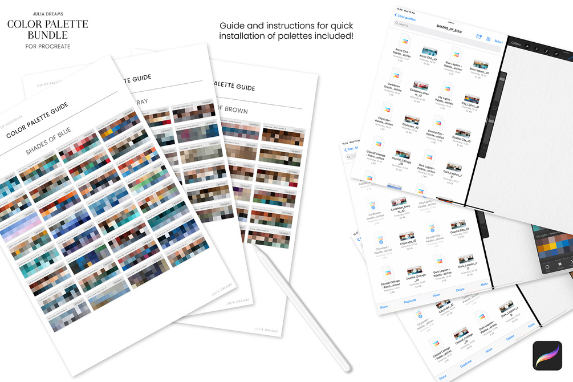Go back to Files in middle screen
This screenshot has height=382, width=573.
tap(349, 149)
